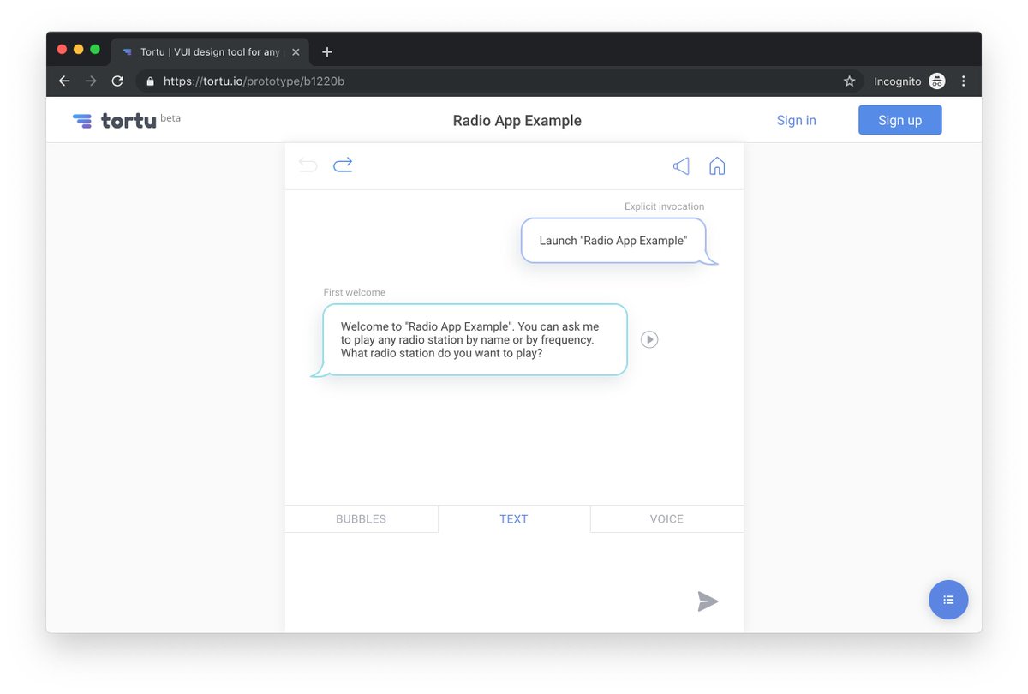Viewport: 1028px width, 694px height.
Task: Reload the page
Action: [x=117, y=81]
